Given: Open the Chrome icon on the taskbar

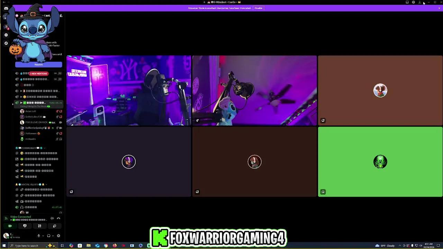Looking at the screenshot, I should tap(106, 246).
